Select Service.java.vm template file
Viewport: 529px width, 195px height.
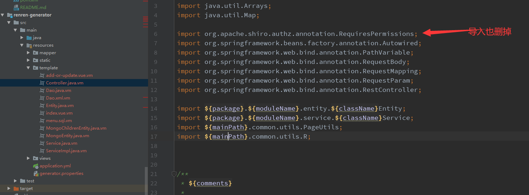click(x=61, y=143)
